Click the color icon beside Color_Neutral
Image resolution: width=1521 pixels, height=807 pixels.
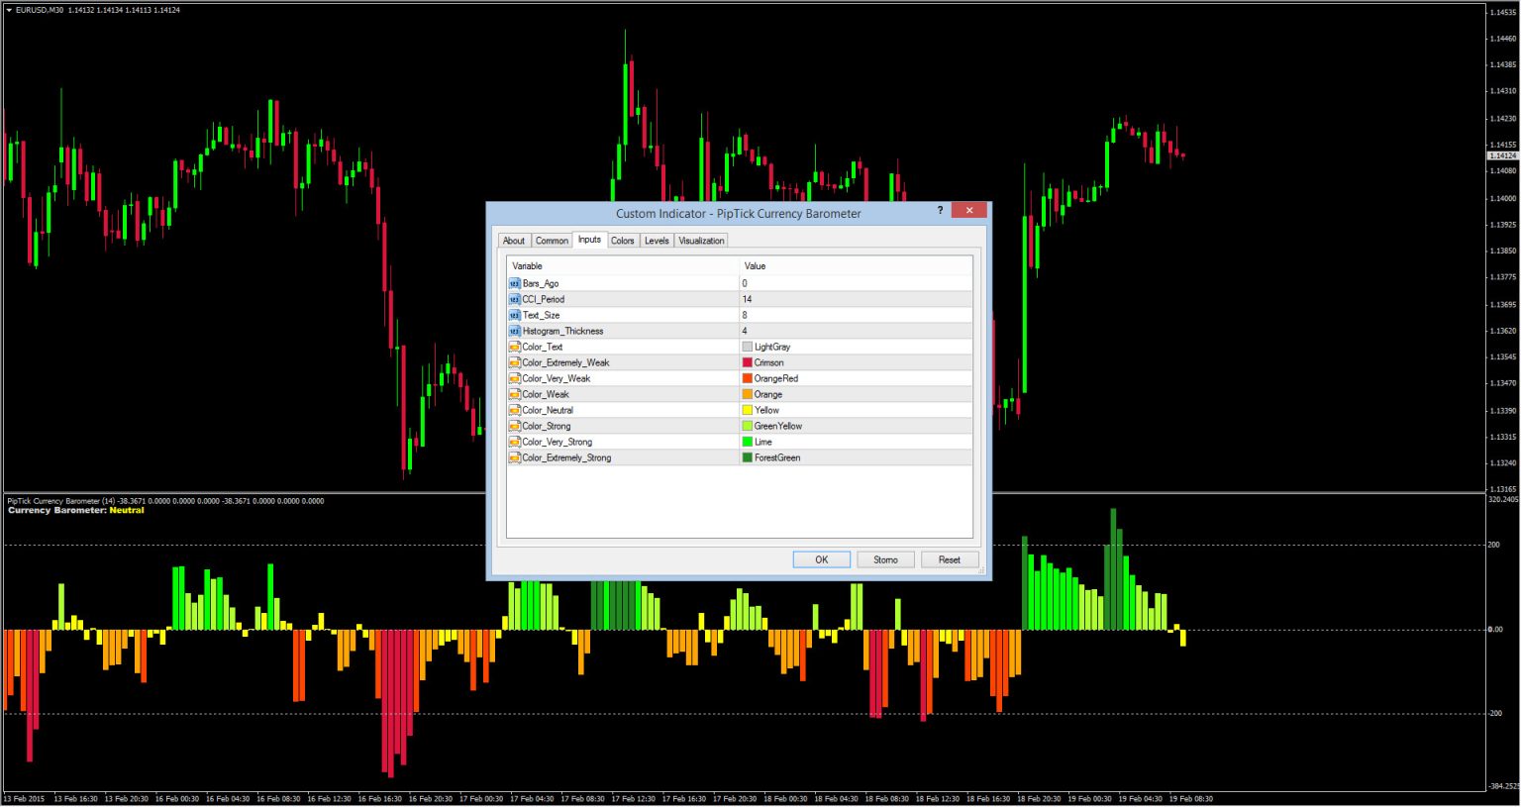coord(514,410)
